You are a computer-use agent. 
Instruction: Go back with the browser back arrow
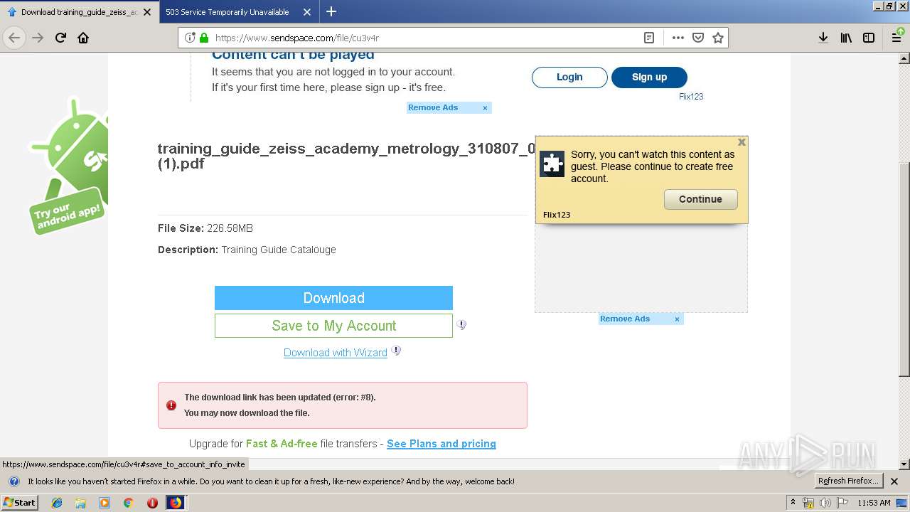[14, 38]
